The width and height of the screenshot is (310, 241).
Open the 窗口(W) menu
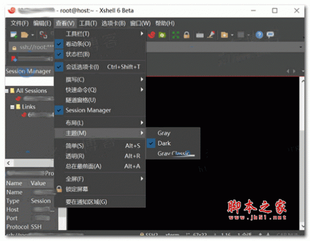tap(141, 23)
